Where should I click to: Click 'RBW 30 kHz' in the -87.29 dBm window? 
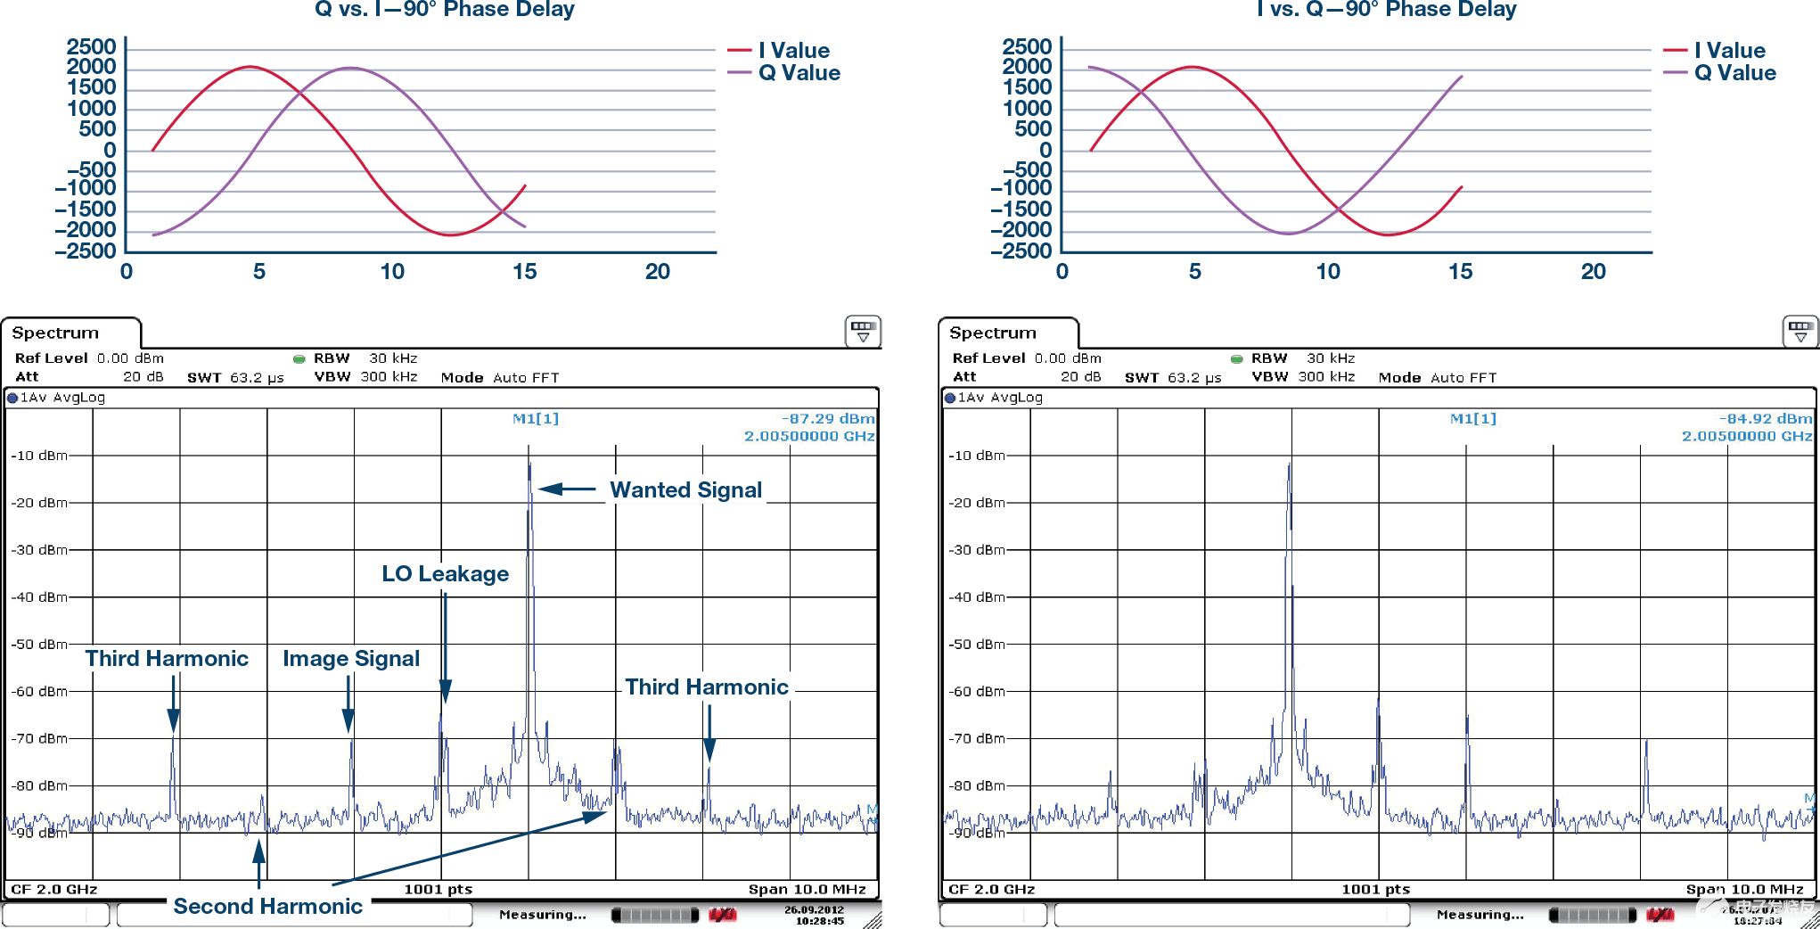pos(365,358)
